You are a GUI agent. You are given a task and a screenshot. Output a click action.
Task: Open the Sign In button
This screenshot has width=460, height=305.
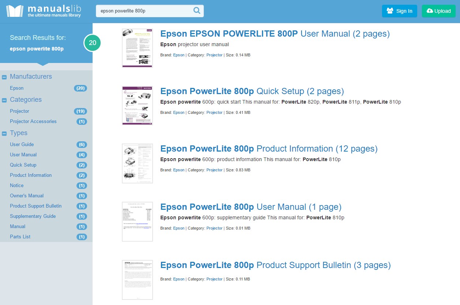coord(399,11)
